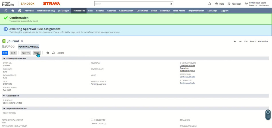Click the JE90466 record number heading
The image size is (272, 128).
click(x=8, y=46)
